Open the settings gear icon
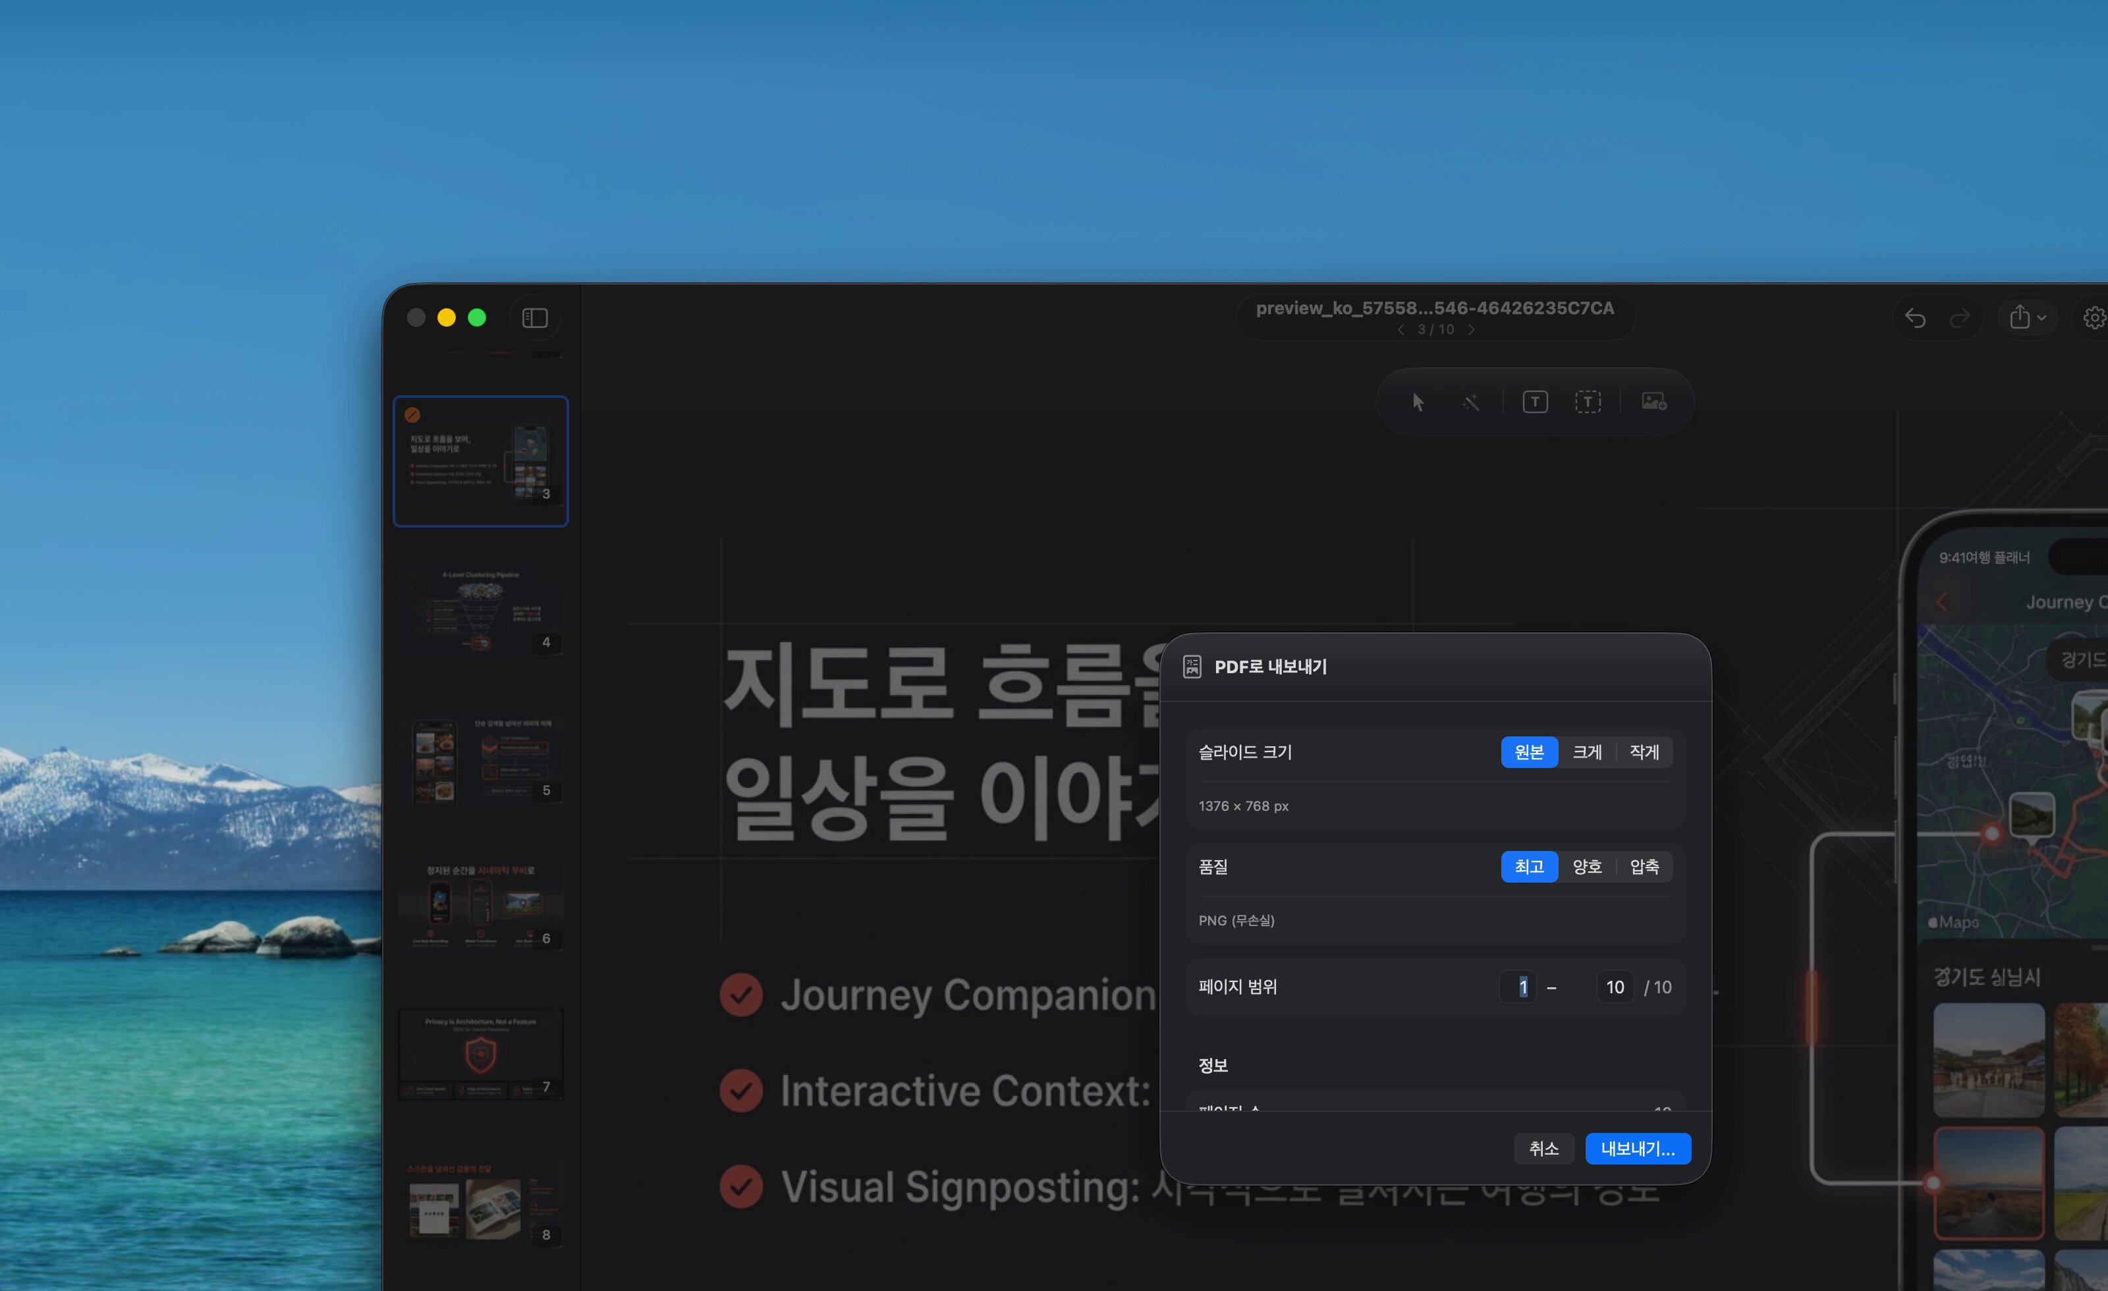The width and height of the screenshot is (2108, 1291). [x=2094, y=318]
